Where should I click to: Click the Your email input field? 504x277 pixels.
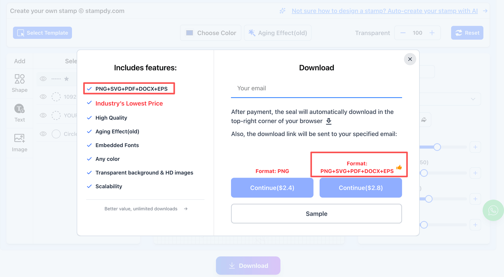click(316, 88)
